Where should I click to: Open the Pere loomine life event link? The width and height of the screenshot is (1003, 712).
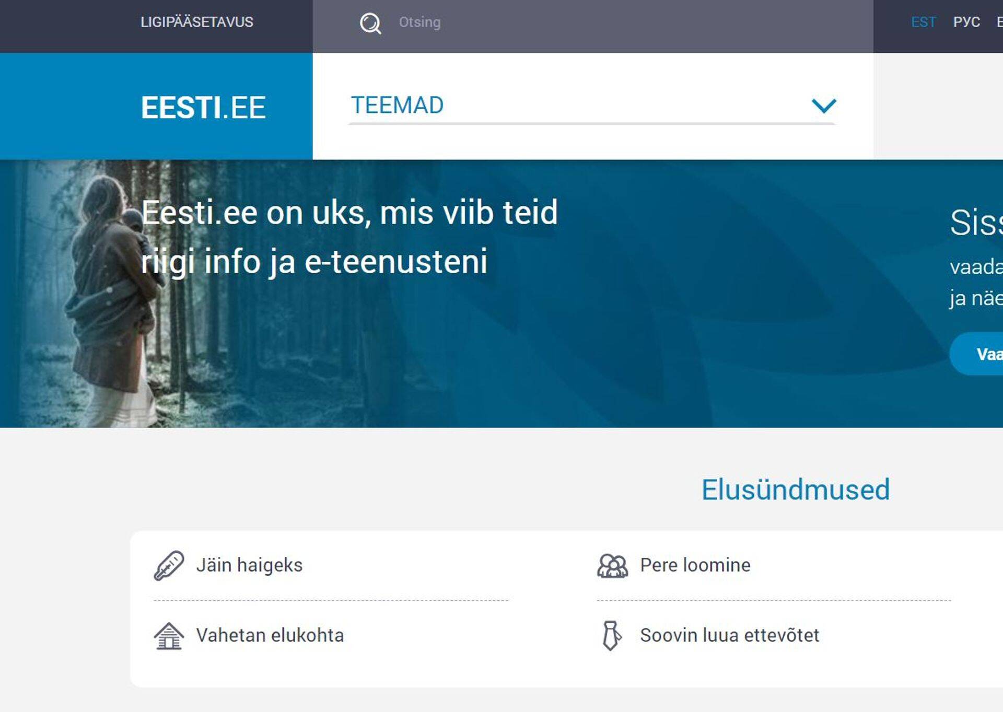pyautogui.click(x=695, y=565)
